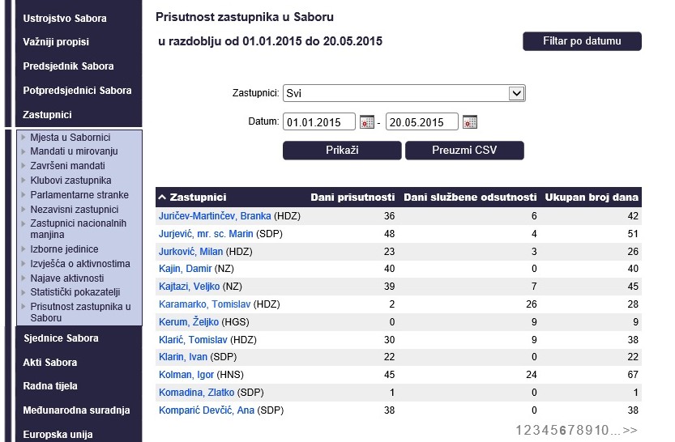
Task: Open Kolman, Igor deputy link
Action: click(186, 375)
